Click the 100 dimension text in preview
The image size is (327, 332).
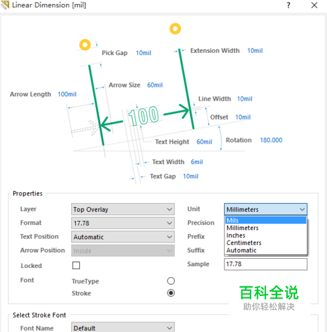[x=144, y=116]
